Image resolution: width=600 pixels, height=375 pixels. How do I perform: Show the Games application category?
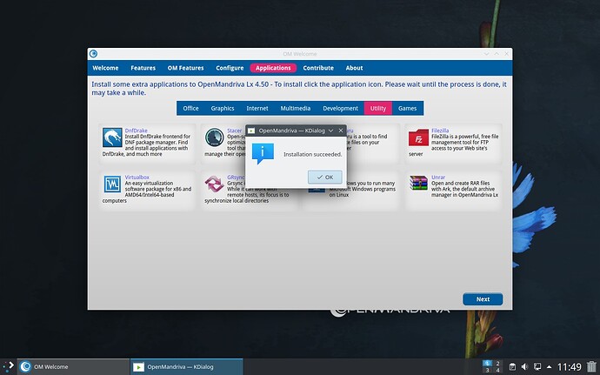tap(407, 109)
